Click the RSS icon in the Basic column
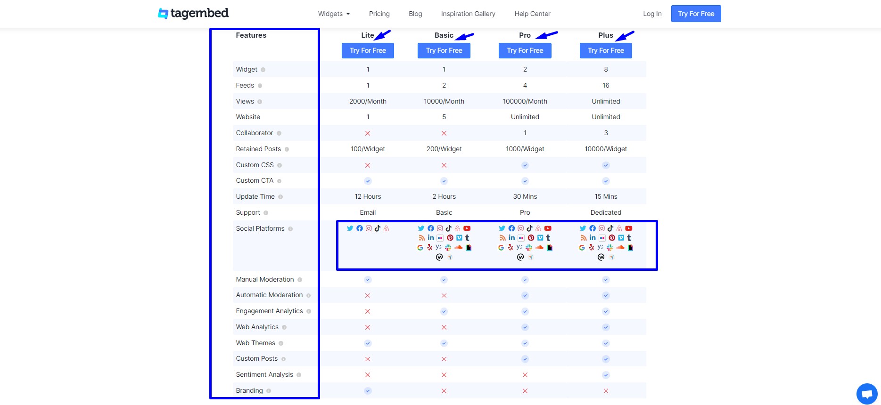The height and width of the screenshot is (405, 881). click(422, 238)
